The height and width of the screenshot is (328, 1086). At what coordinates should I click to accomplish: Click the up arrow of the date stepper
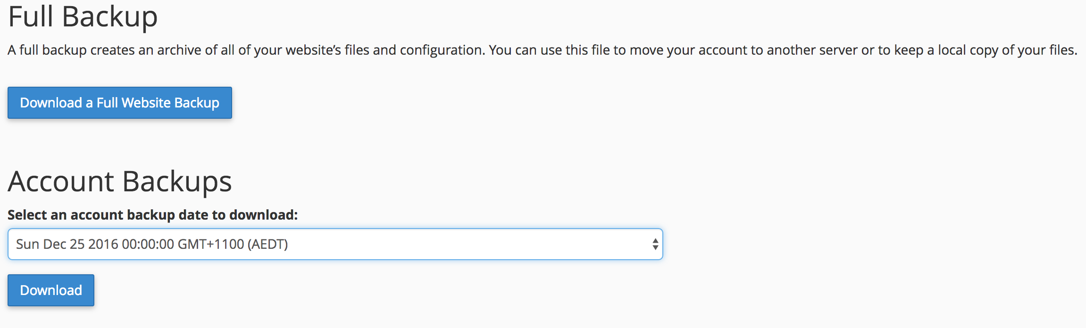[655, 240]
